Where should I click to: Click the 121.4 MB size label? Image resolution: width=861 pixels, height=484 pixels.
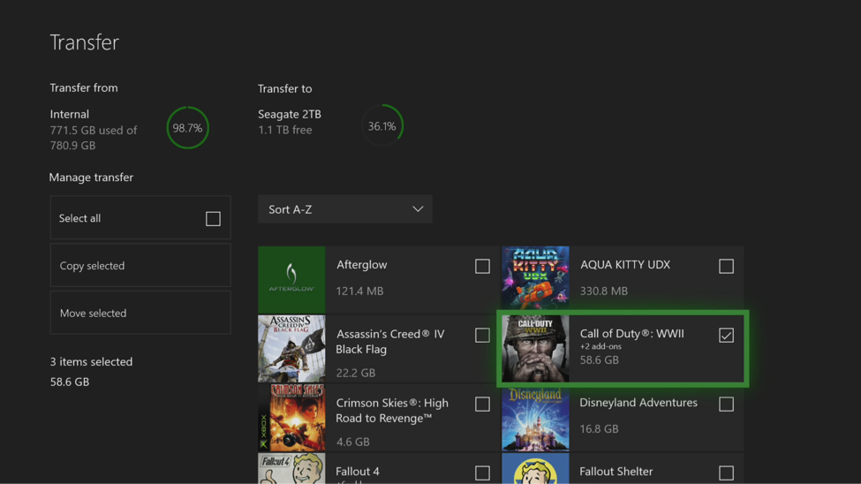pyautogui.click(x=359, y=291)
